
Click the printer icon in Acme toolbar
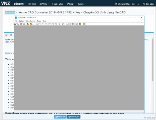[x=37, y=24]
